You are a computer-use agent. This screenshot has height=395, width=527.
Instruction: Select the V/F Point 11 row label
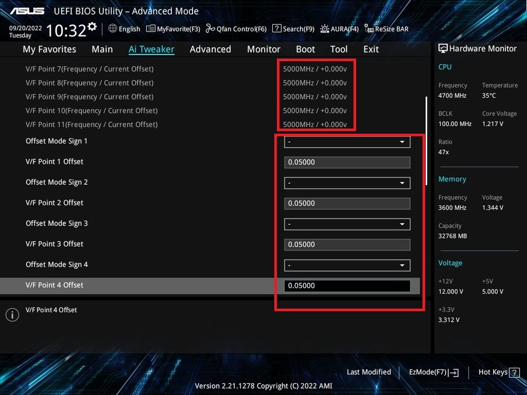tap(91, 124)
